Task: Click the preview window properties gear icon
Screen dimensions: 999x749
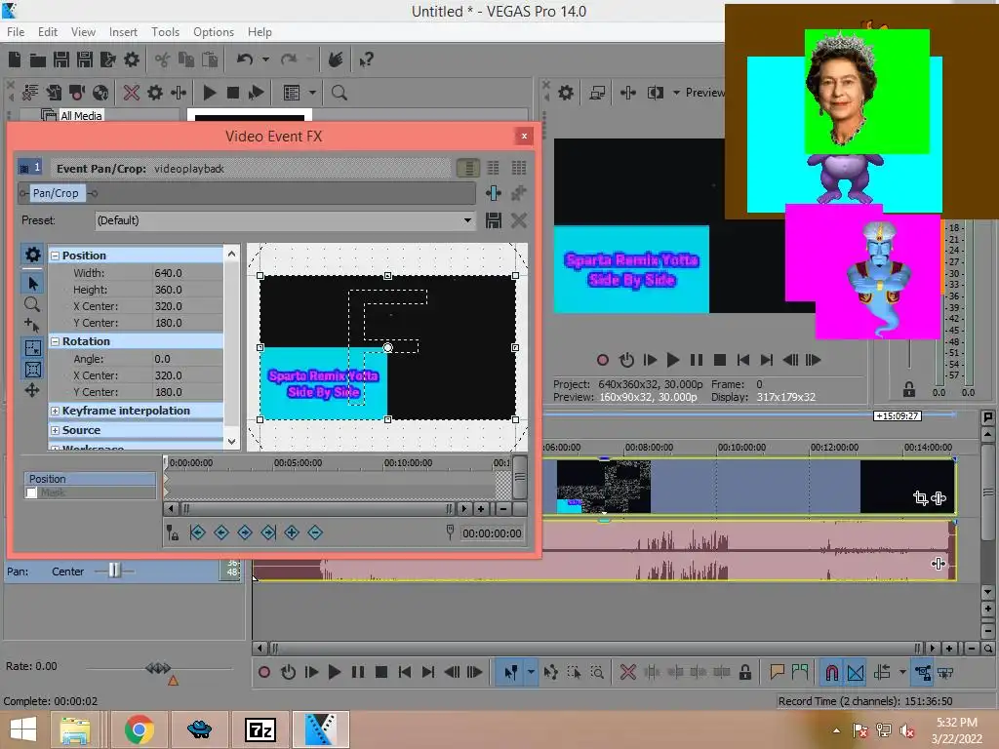Action: tap(566, 93)
